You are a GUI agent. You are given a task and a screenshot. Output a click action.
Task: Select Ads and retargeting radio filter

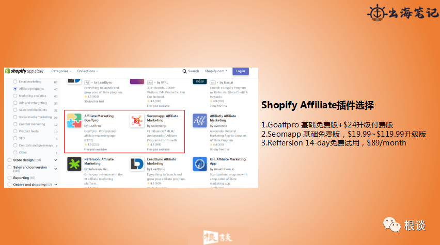[15, 103]
